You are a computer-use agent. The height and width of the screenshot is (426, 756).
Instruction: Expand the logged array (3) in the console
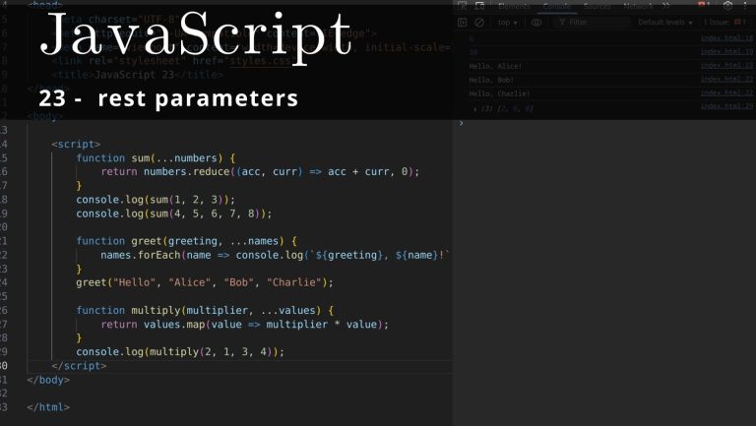click(475, 109)
